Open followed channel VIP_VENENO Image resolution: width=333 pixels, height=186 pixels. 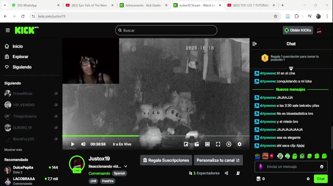[x=31, y=105]
